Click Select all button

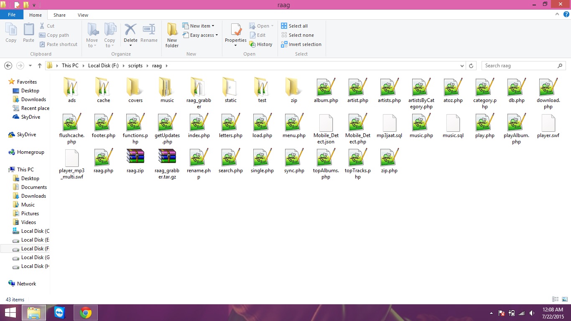point(294,26)
